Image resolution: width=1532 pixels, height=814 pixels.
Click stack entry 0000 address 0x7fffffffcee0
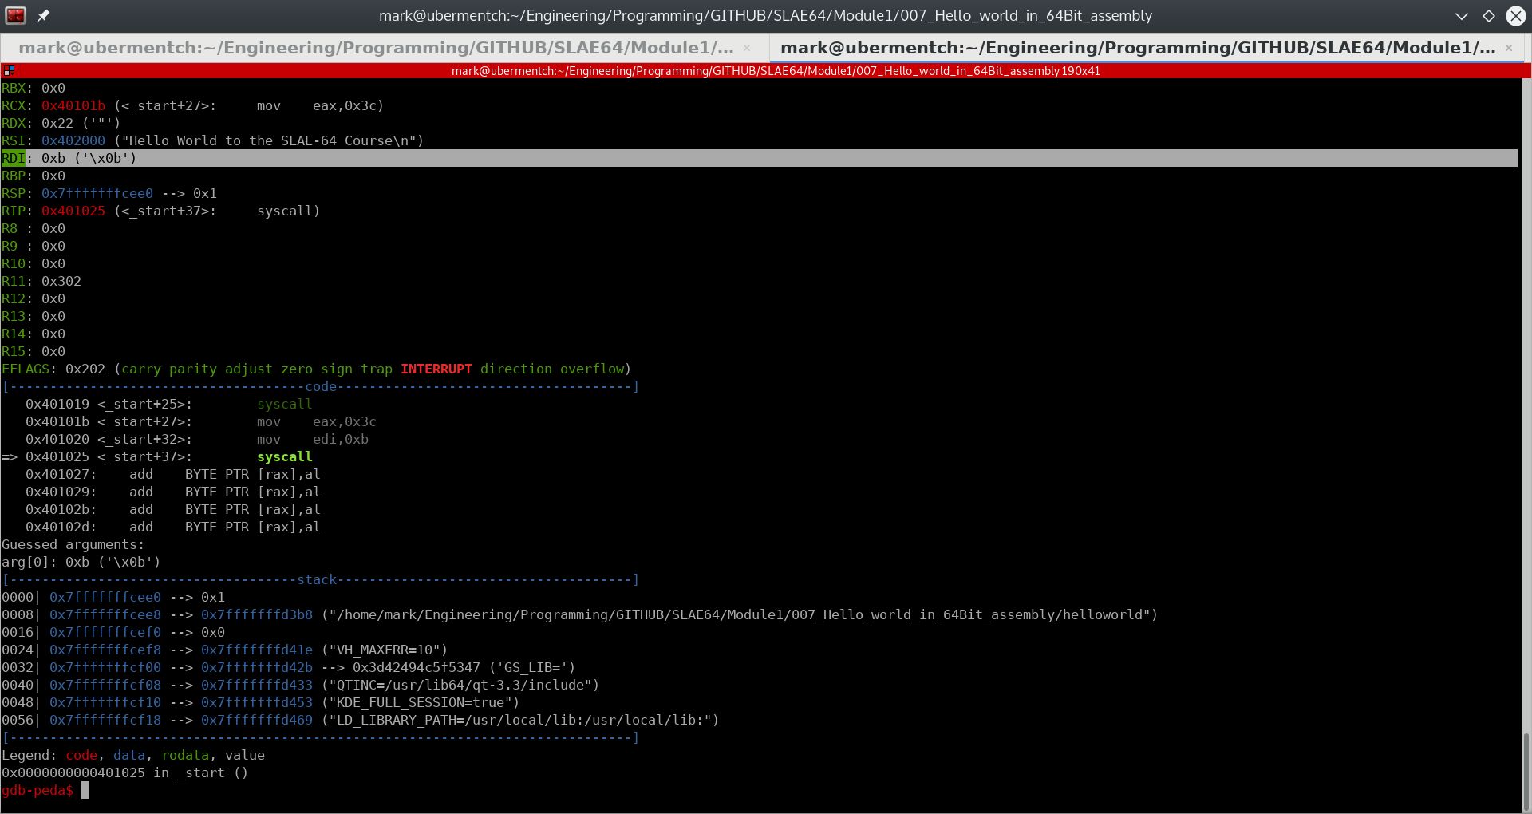pos(105,597)
